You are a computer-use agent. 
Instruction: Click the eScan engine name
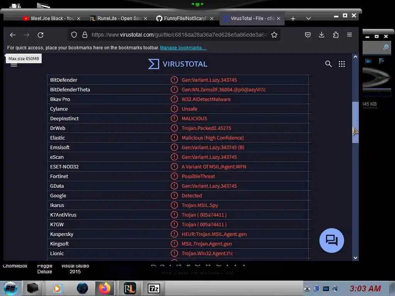tap(57, 157)
